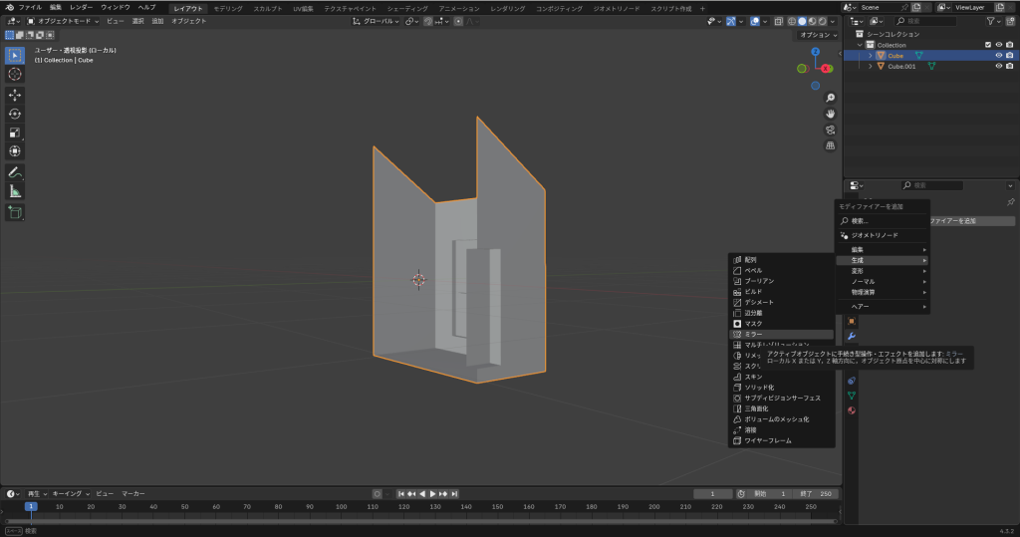Choose the Add Cube tool icon
1020x537 pixels.
pos(15,212)
